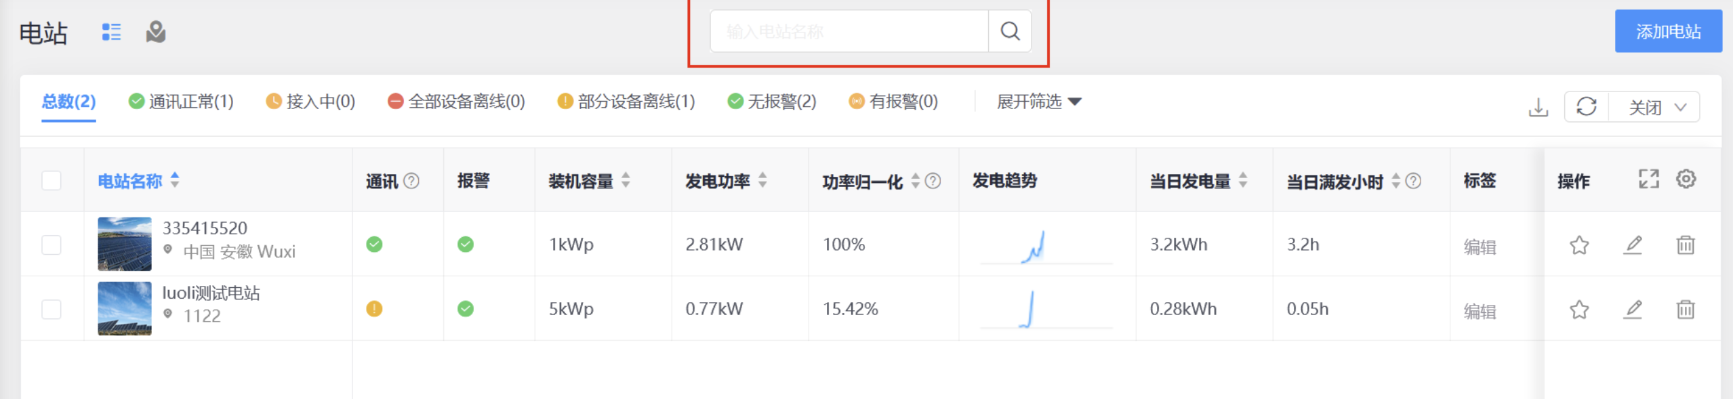Click location text 1122

coord(202,316)
